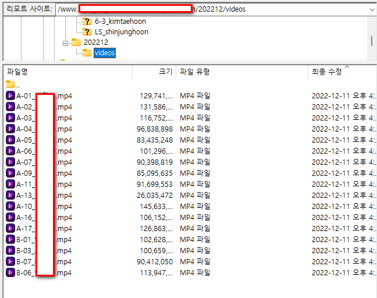Click the unknown-folder icon of LS_shinjunghoon
The height and width of the screenshot is (298, 377).
point(87,32)
